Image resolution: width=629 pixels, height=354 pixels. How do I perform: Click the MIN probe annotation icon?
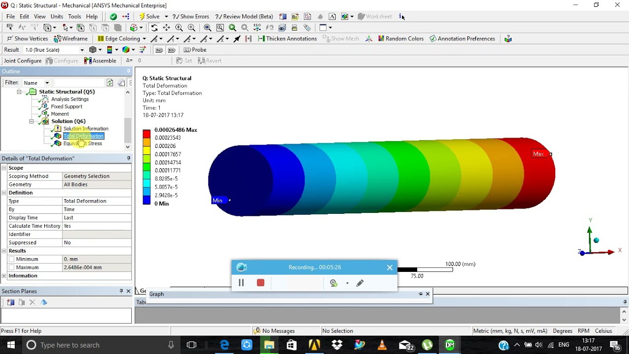[x=172, y=50]
